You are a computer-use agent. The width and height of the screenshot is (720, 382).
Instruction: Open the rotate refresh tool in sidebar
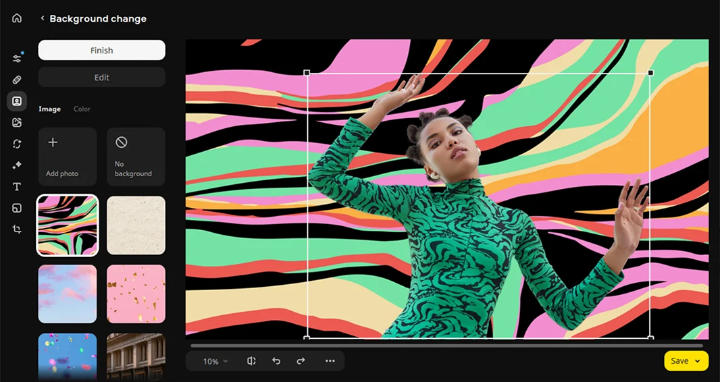[x=17, y=144]
